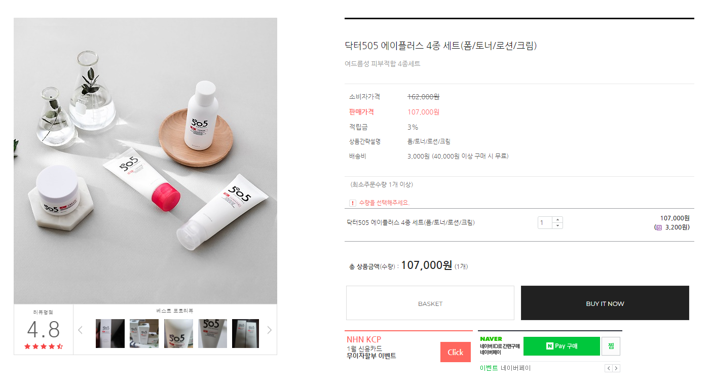Viewport: 710px width, 388px height.
Task: Click the purple reward point icon
Action: (659, 227)
